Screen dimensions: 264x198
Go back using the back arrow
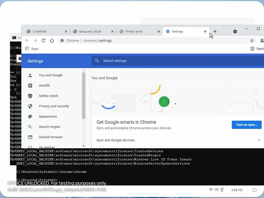click(x=27, y=40)
